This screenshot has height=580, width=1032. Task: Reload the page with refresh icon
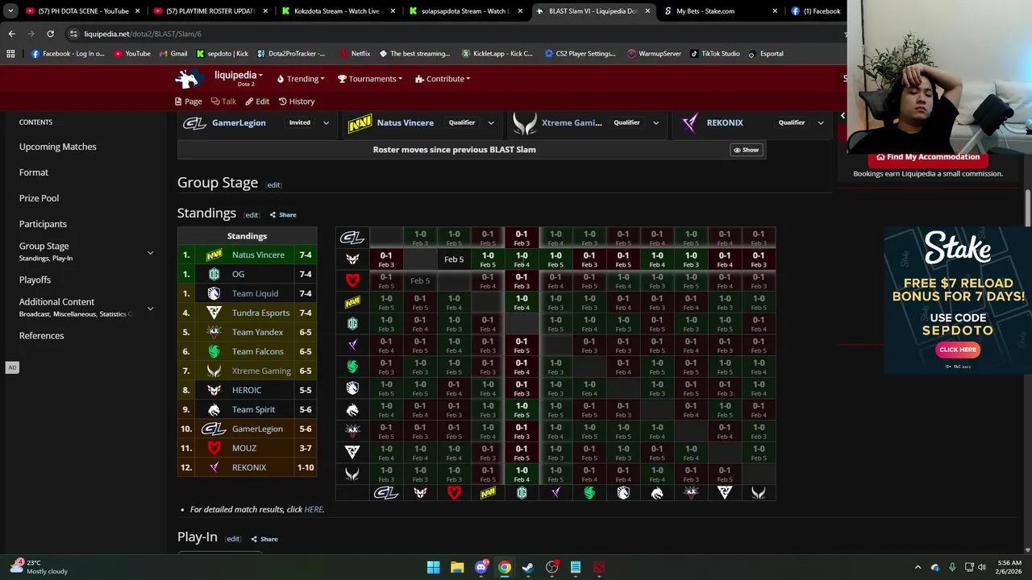50,34
